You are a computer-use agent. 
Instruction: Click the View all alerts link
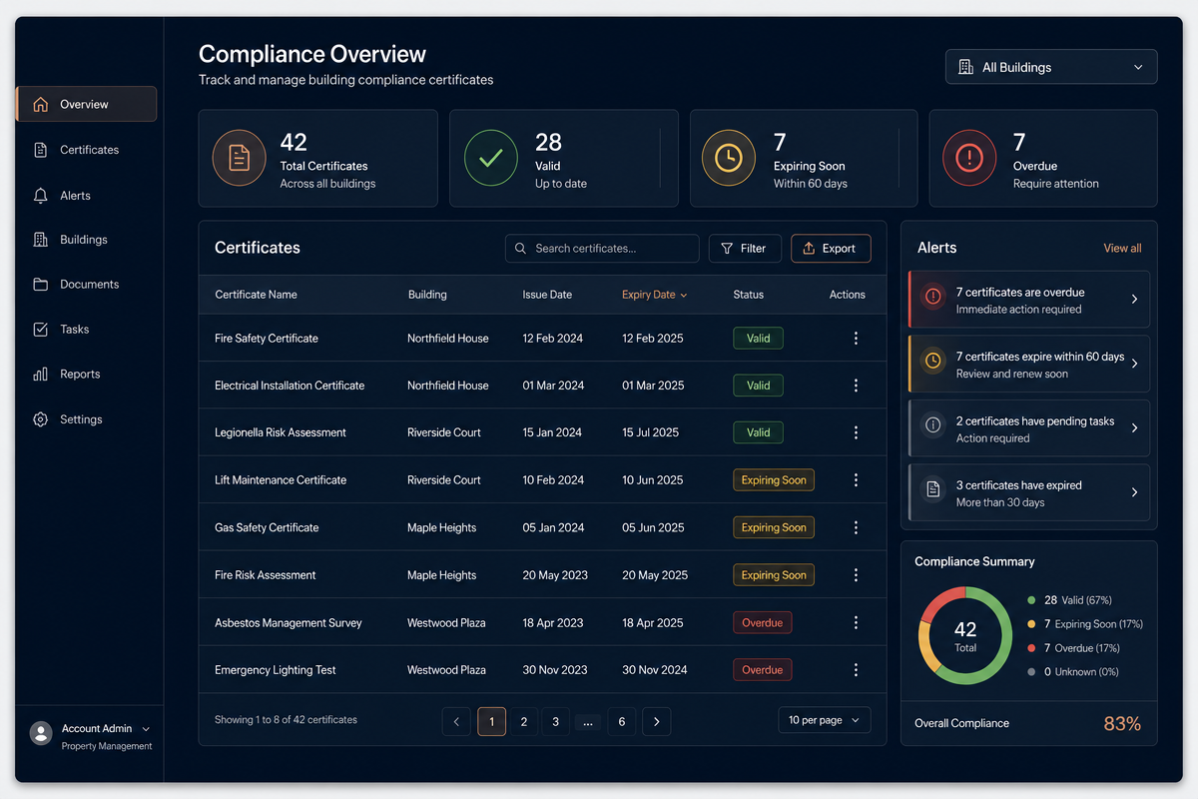(x=1122, y=248)
